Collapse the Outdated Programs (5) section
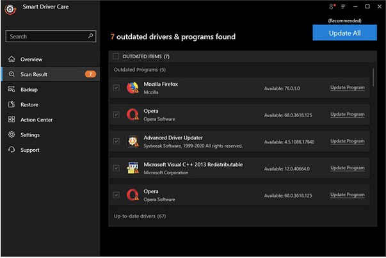This screenshot has height=258, width=386. coord(140,70)
